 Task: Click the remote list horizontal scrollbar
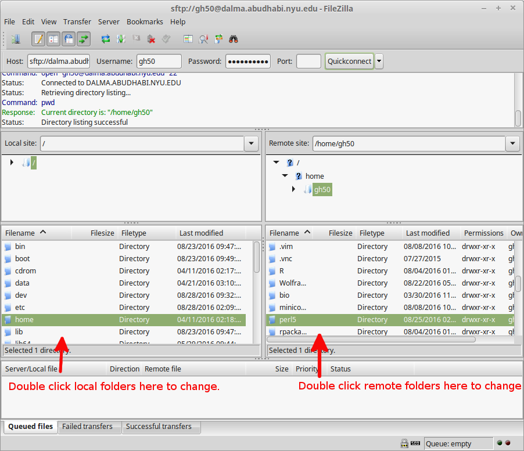372,340
